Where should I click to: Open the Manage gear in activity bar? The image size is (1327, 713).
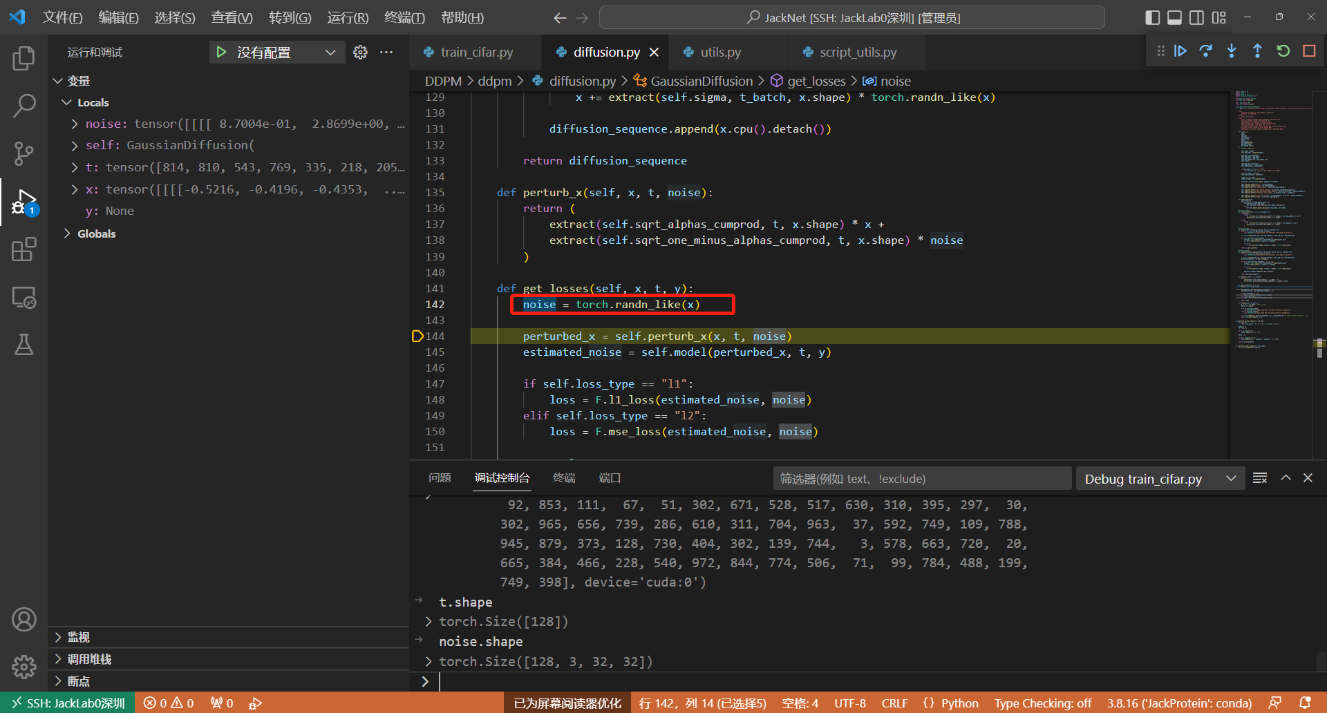(23, 667)
